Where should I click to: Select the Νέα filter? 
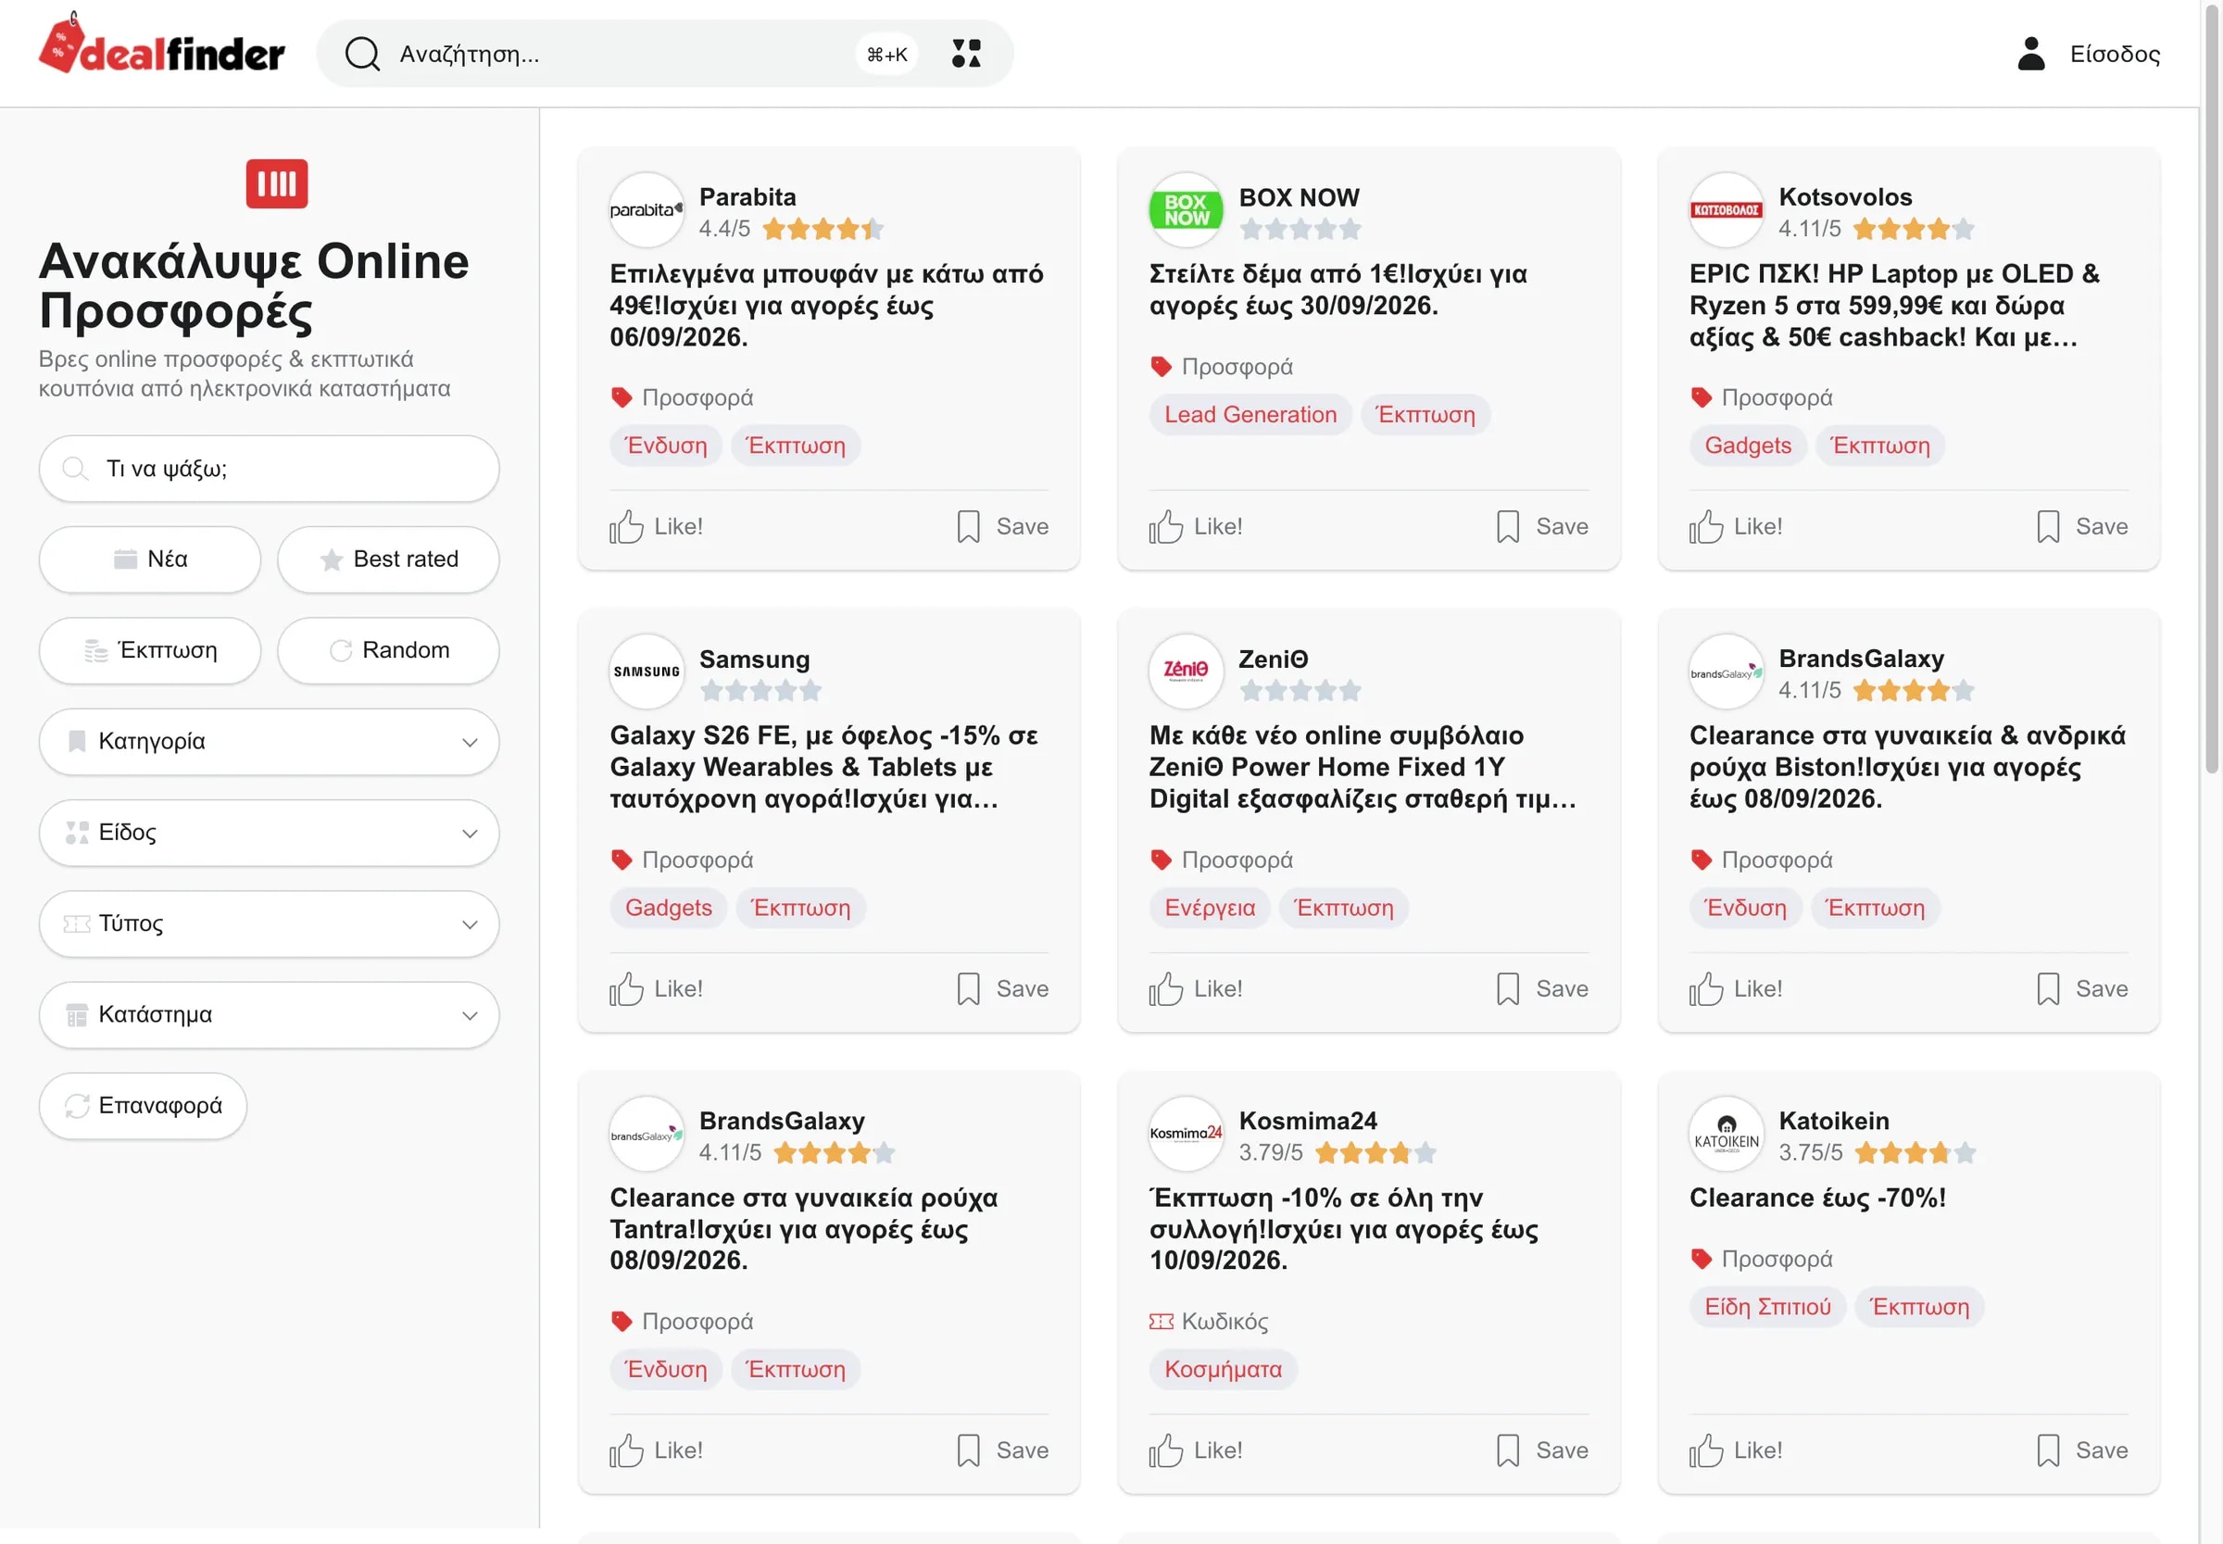tap(150, 559)
